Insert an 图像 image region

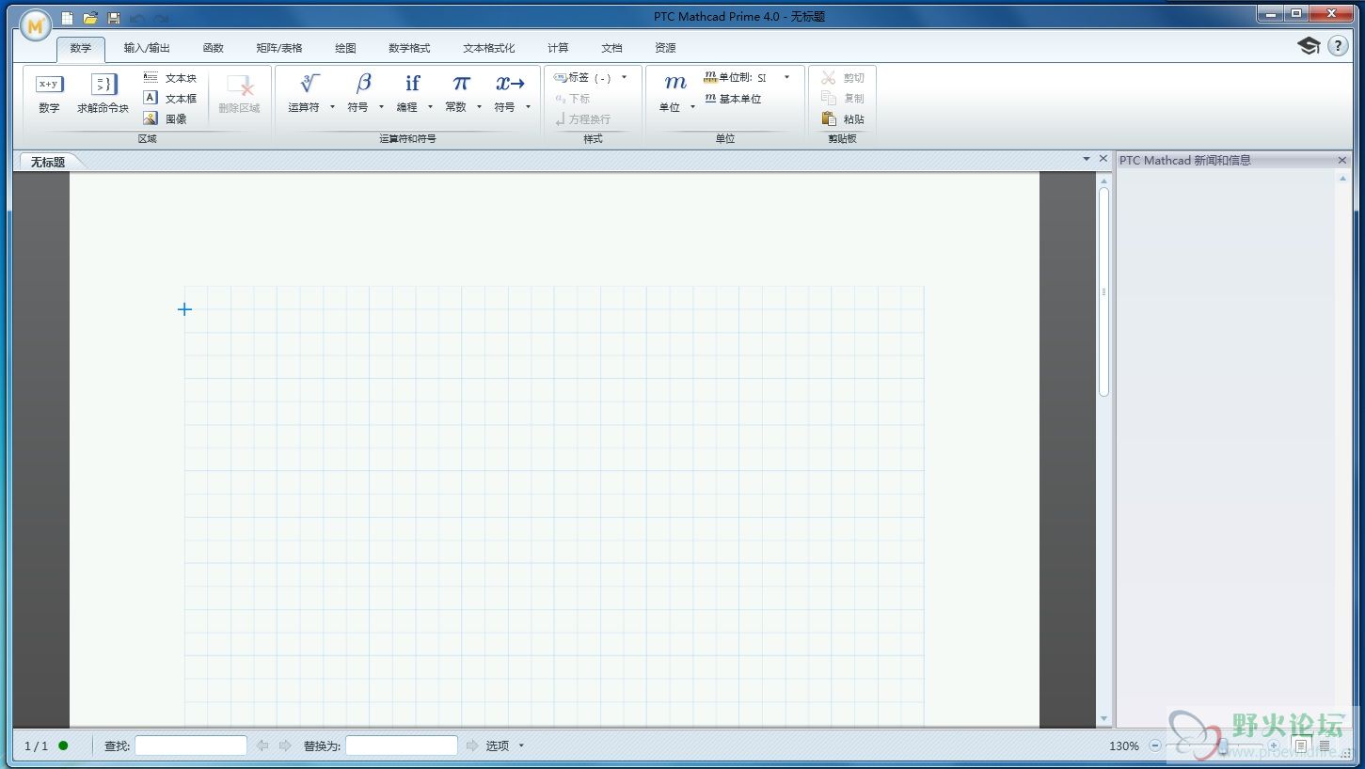tap(166, 118)
